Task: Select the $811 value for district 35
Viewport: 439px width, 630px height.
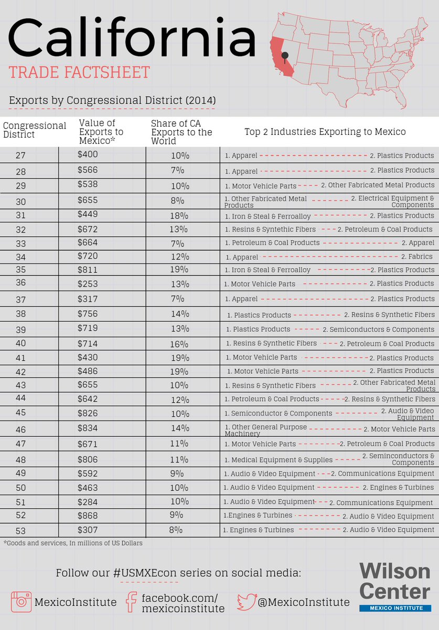Action: tap(88, 269)
